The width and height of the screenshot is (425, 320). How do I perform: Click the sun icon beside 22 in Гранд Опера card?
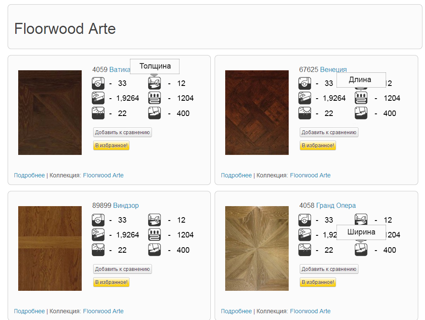(x=305, y=250)
